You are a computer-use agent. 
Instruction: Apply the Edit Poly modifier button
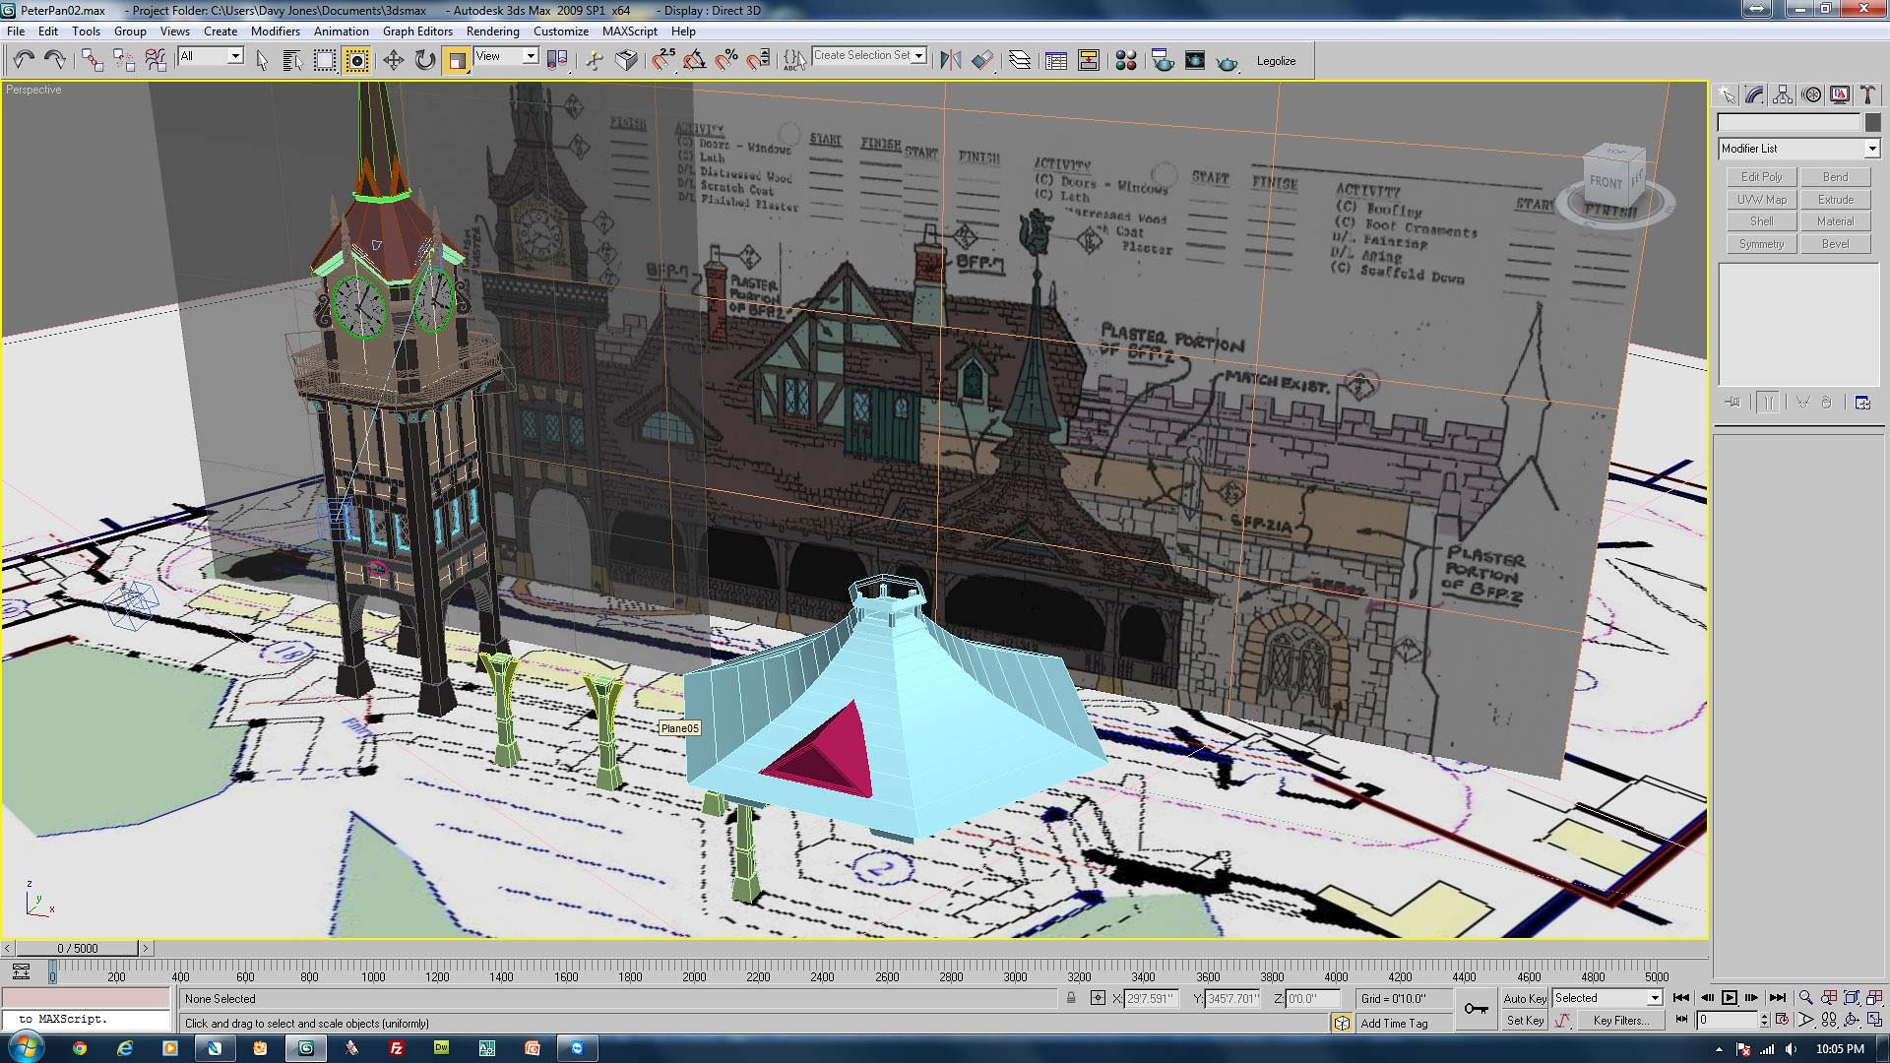point(1761,177)
